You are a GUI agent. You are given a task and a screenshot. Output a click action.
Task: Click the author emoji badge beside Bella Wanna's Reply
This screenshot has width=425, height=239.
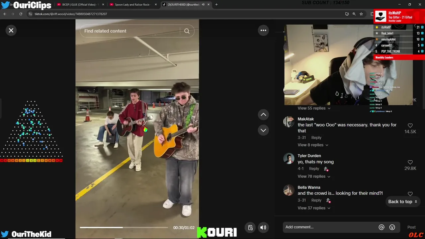pos(328,200)
